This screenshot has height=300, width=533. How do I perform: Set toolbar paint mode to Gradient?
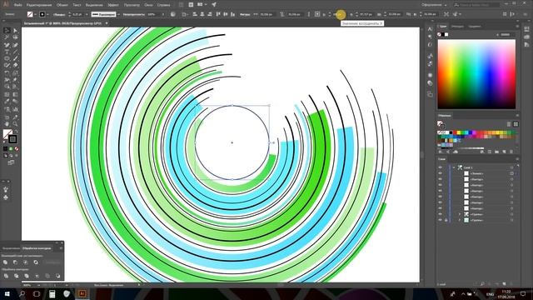pyautogui.click(x=11, y=148)
